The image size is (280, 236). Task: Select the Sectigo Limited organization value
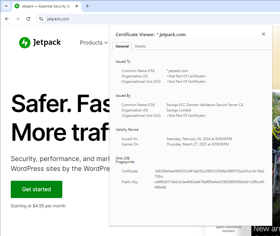(x=179, y=110)
